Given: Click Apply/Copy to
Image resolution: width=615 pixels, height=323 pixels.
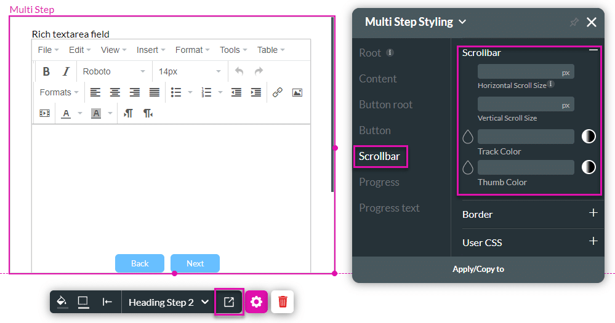Looking at the screenshot, I should 478,269.
